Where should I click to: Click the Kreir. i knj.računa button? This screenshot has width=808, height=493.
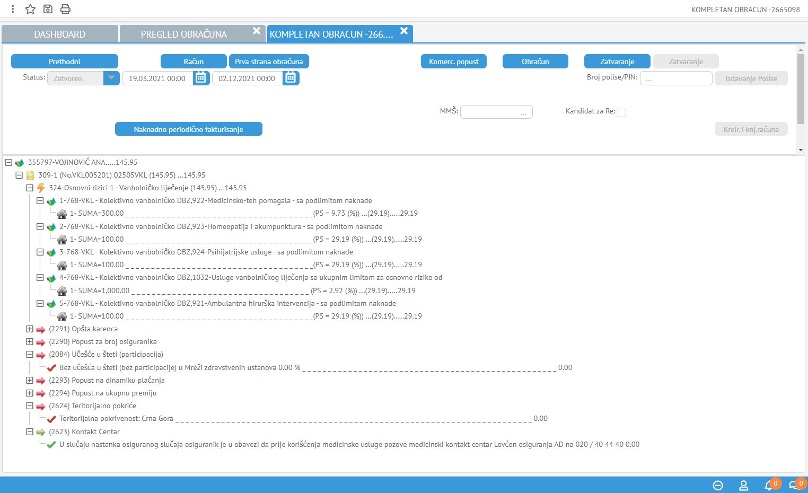pos(751,129)
